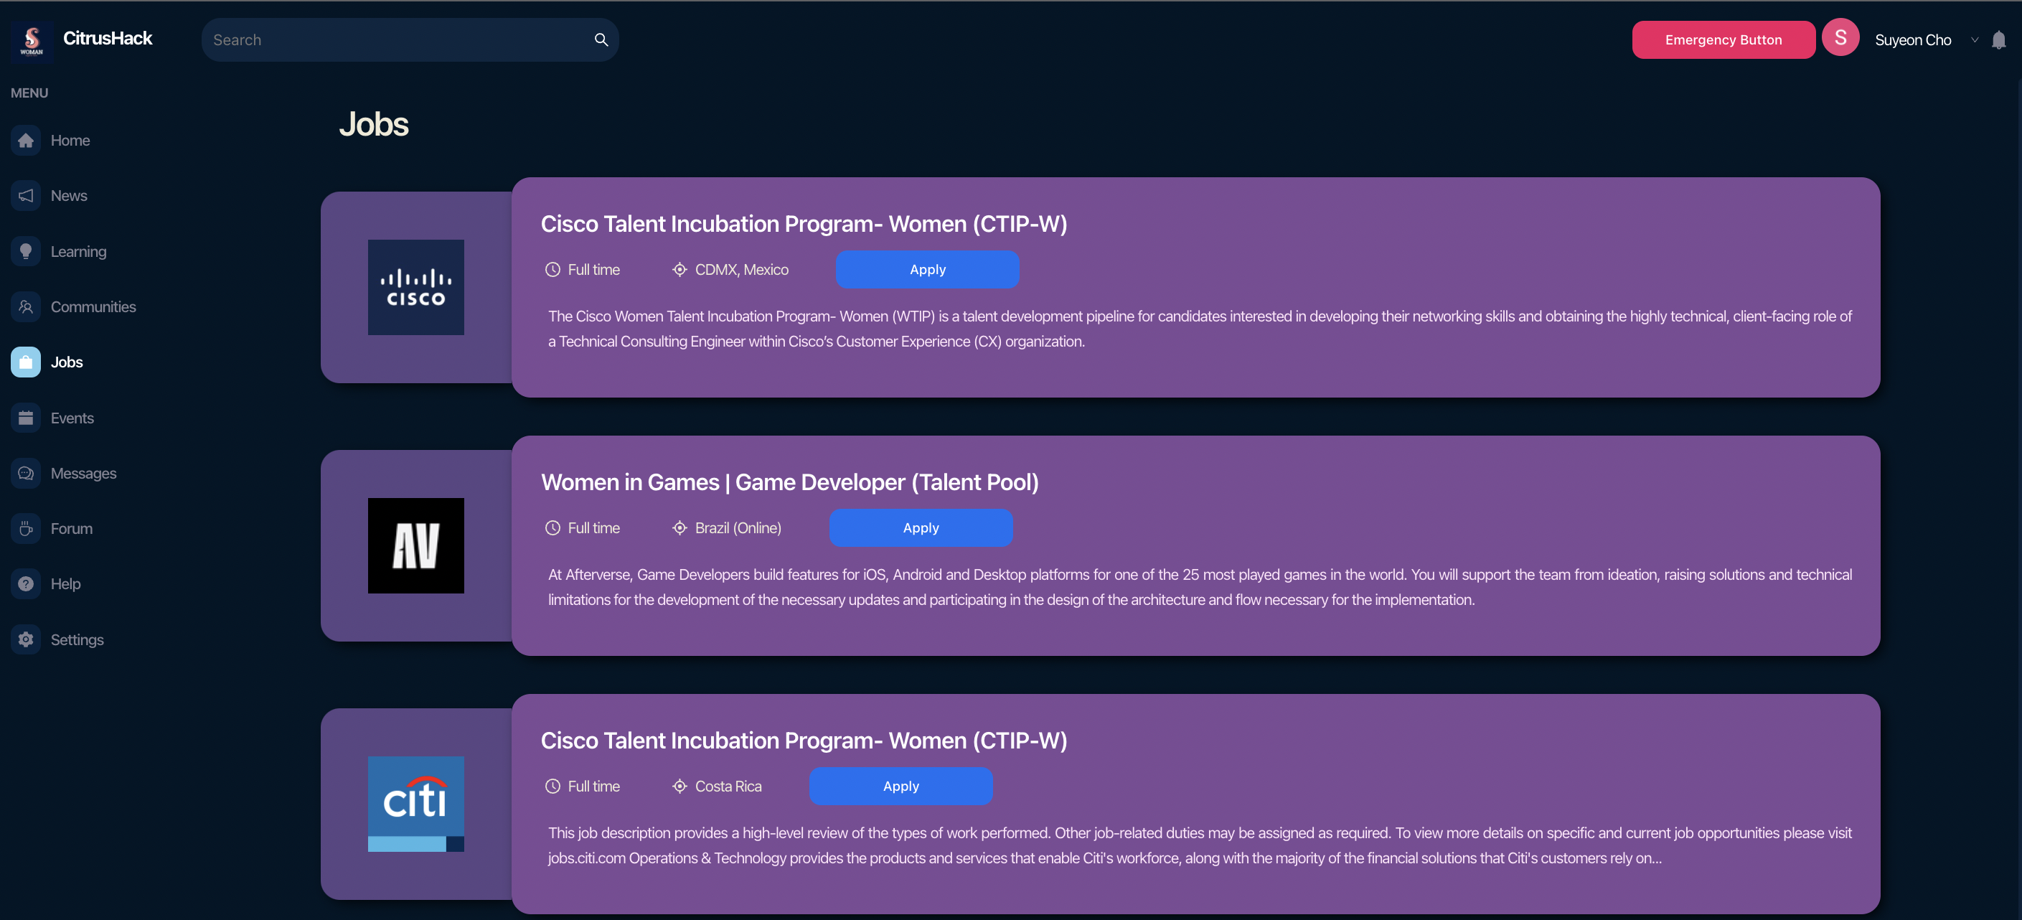Open Communities people icon
The image size is (2022, 920).
[26, 307]
